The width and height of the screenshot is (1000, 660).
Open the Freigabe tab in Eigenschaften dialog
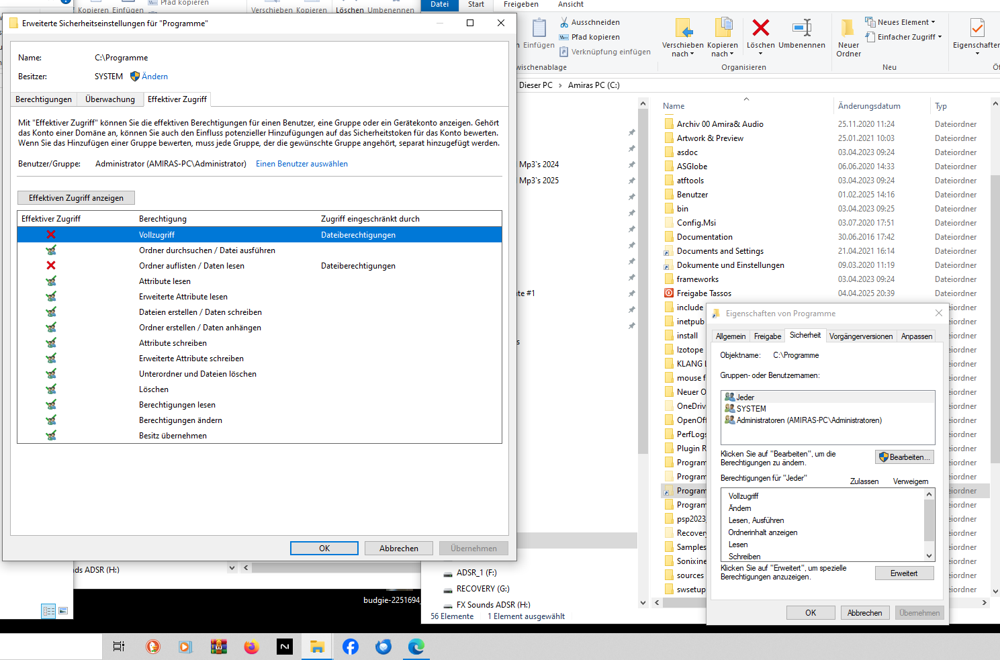point(768,336)
